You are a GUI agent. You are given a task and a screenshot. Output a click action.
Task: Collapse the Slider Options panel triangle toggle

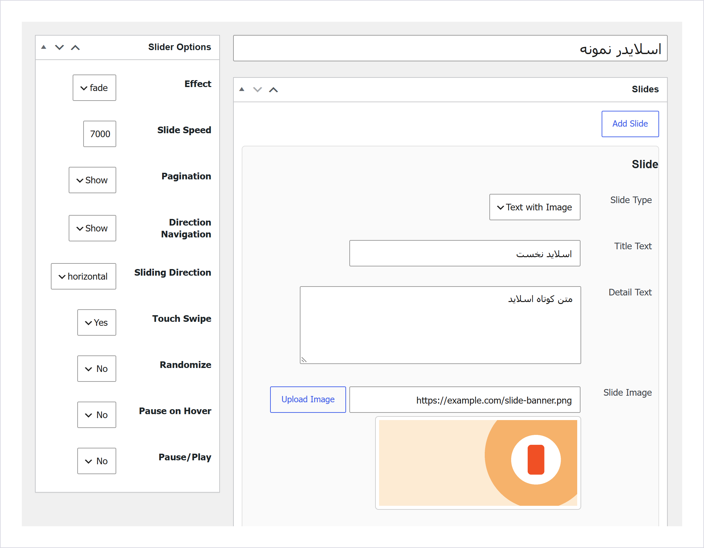click(x=44, y=47)
